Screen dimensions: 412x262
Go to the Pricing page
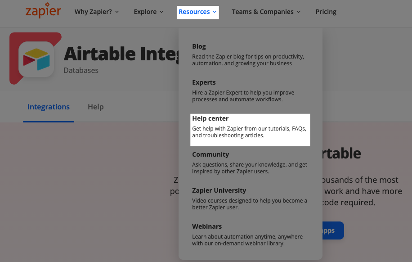click(x=326, y=12)
